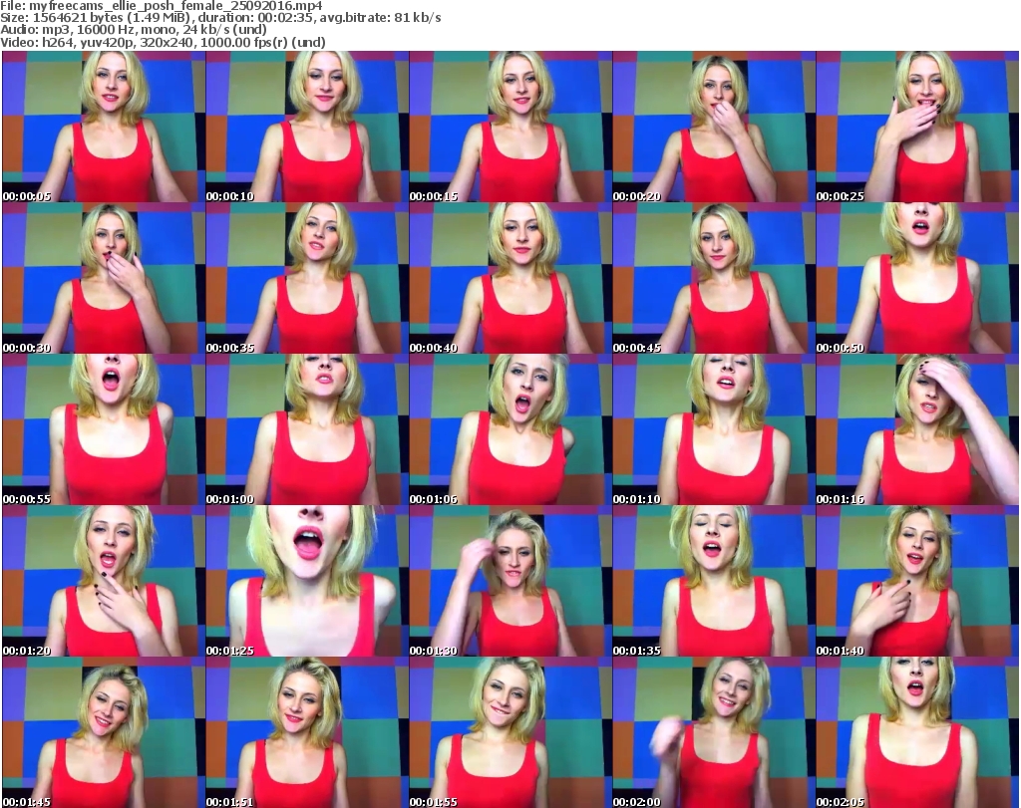The width and height of the screenshot is (1021, 808).
Task: Click the frame stamped 00:00:40
Action: (510, 278)
